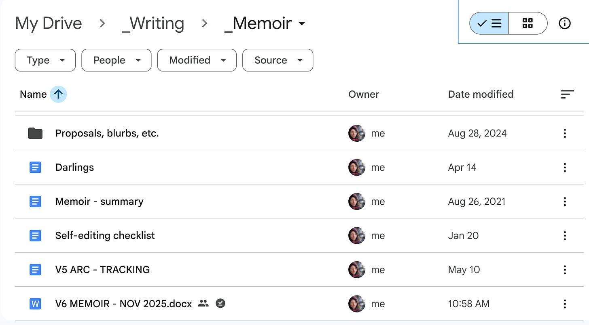Expand the Modified filter dropdown
This screenshot has width=589, height=325.
point(197,60)
